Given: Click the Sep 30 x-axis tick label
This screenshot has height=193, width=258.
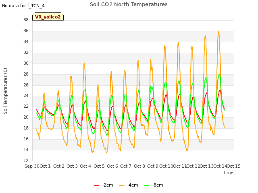Looking at the screenshot, I should [32, 166].
